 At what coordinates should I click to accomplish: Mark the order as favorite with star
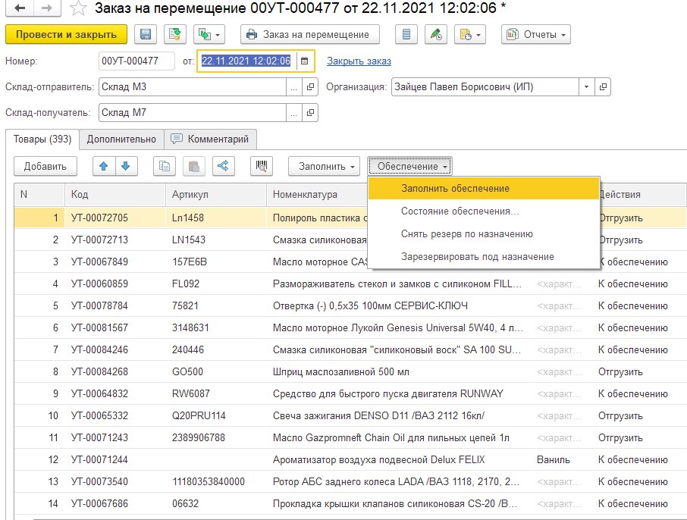pos(78,9)
